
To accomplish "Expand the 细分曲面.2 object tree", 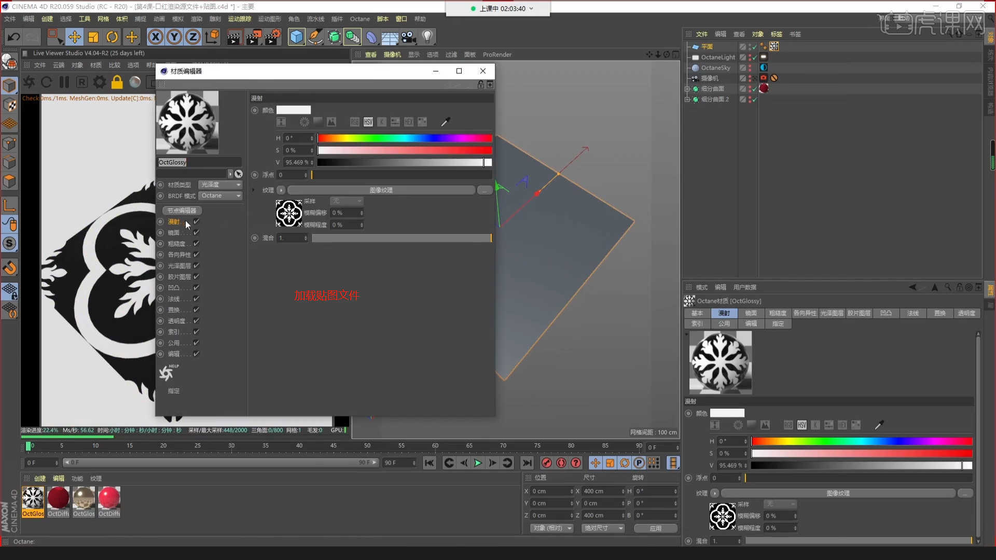I will 687,99.
